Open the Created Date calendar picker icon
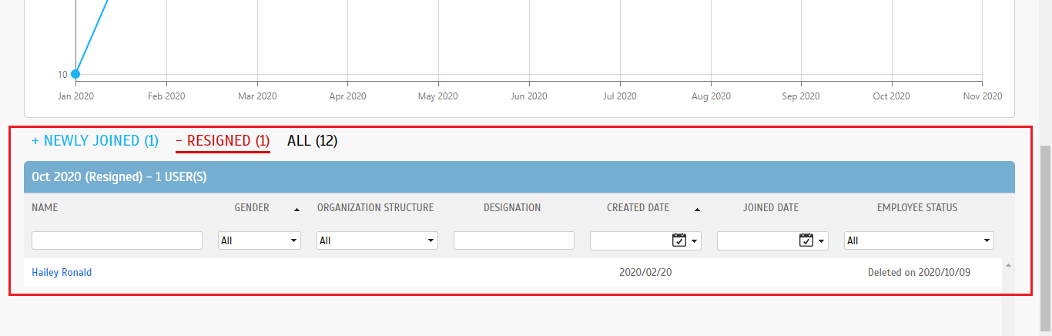The image size is (1052, 336). pyautogui.click(x=678, y=240)
